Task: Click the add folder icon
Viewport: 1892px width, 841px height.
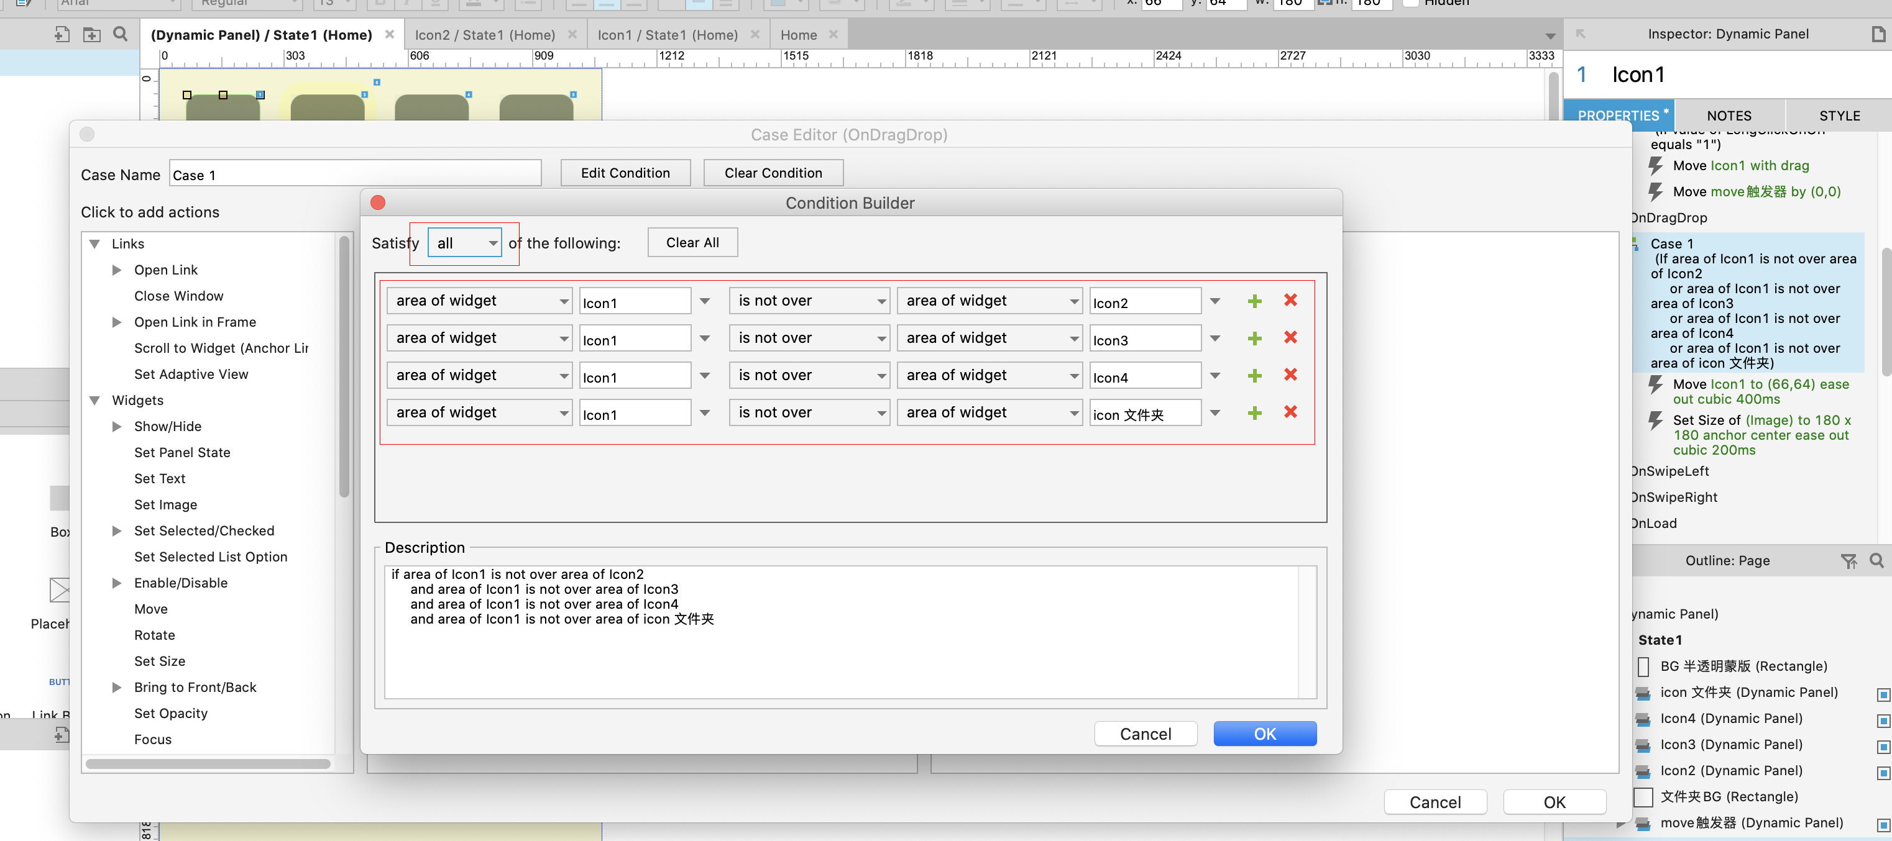Action: click(x=92, y=35)
